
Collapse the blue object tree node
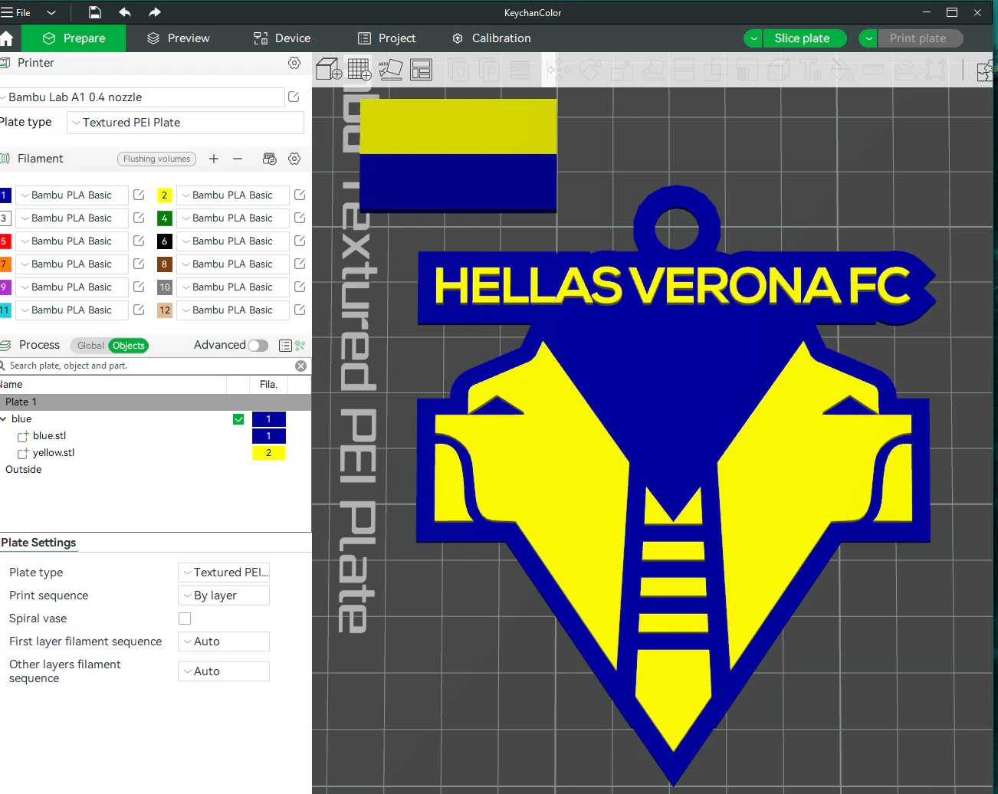(4, 419)
